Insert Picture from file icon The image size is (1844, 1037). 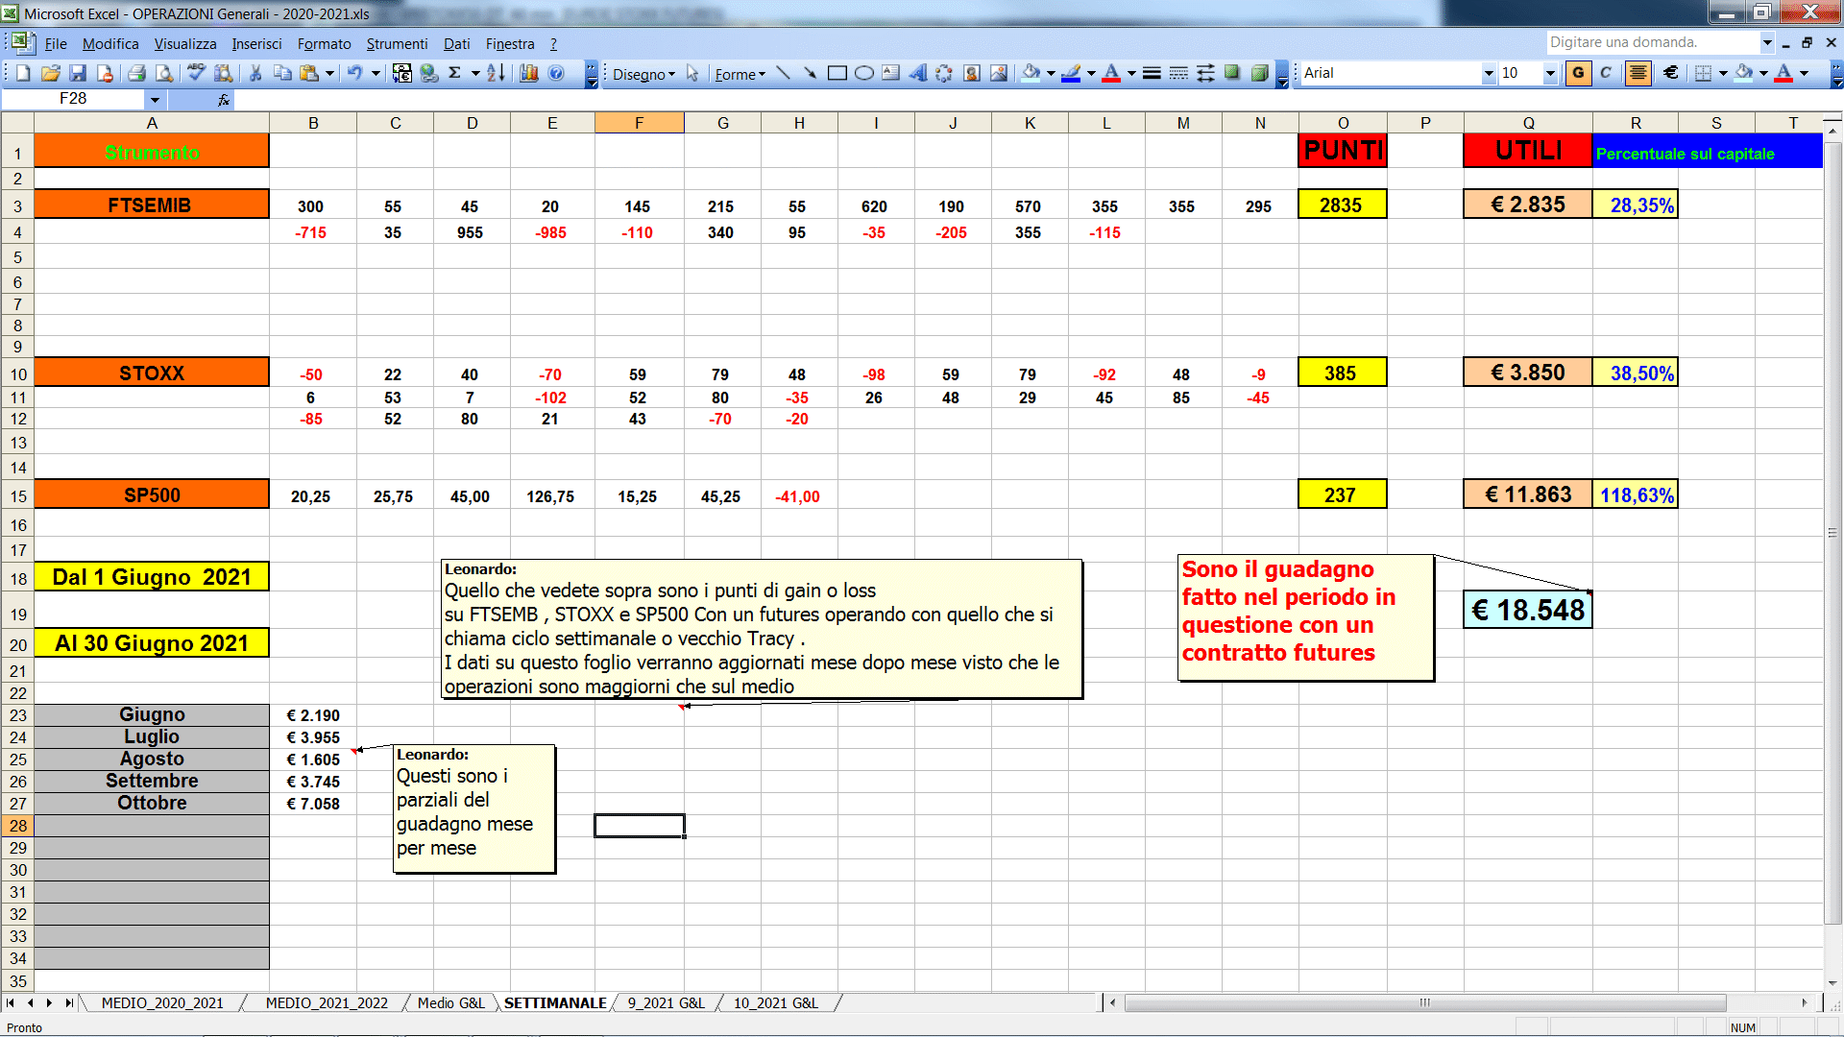999,73
